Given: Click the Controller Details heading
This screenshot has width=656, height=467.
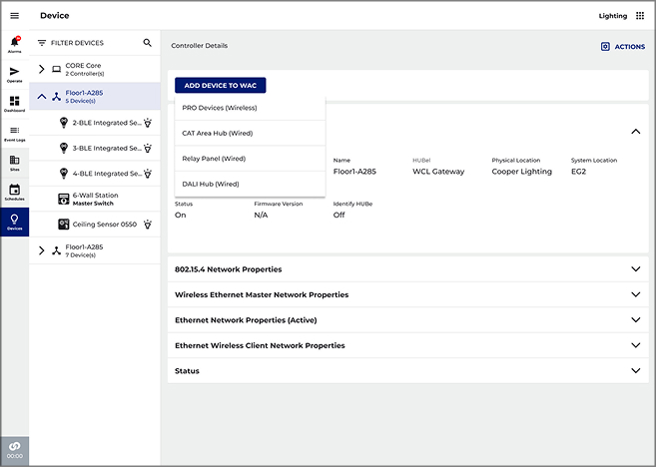Looking at the screenshot, I should point(199,46).
